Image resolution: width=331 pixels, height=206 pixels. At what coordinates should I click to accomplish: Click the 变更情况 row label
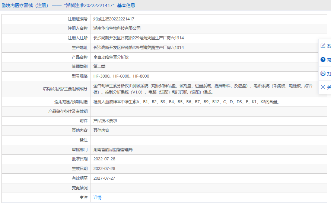80,188
